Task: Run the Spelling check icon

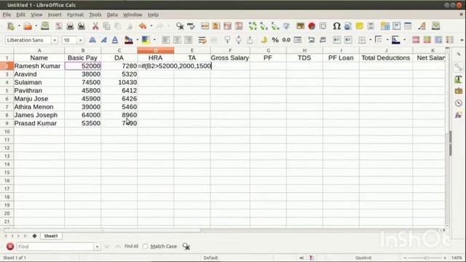Action: [x=191, y=26]
